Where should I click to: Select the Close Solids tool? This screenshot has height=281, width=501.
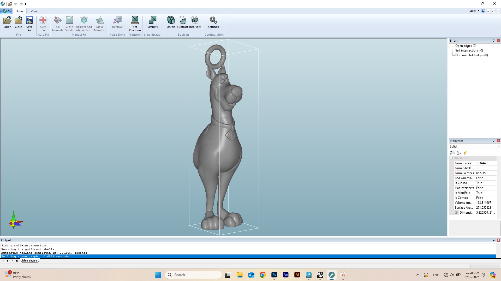69,24
